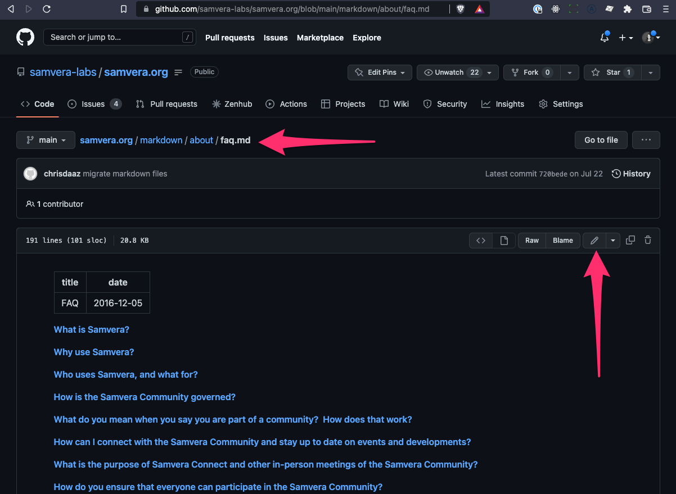The width and height of the screenshot is (676, 494).
Task: Open Brave wallet icon in toolbar
Action: [x=647, y=9]
